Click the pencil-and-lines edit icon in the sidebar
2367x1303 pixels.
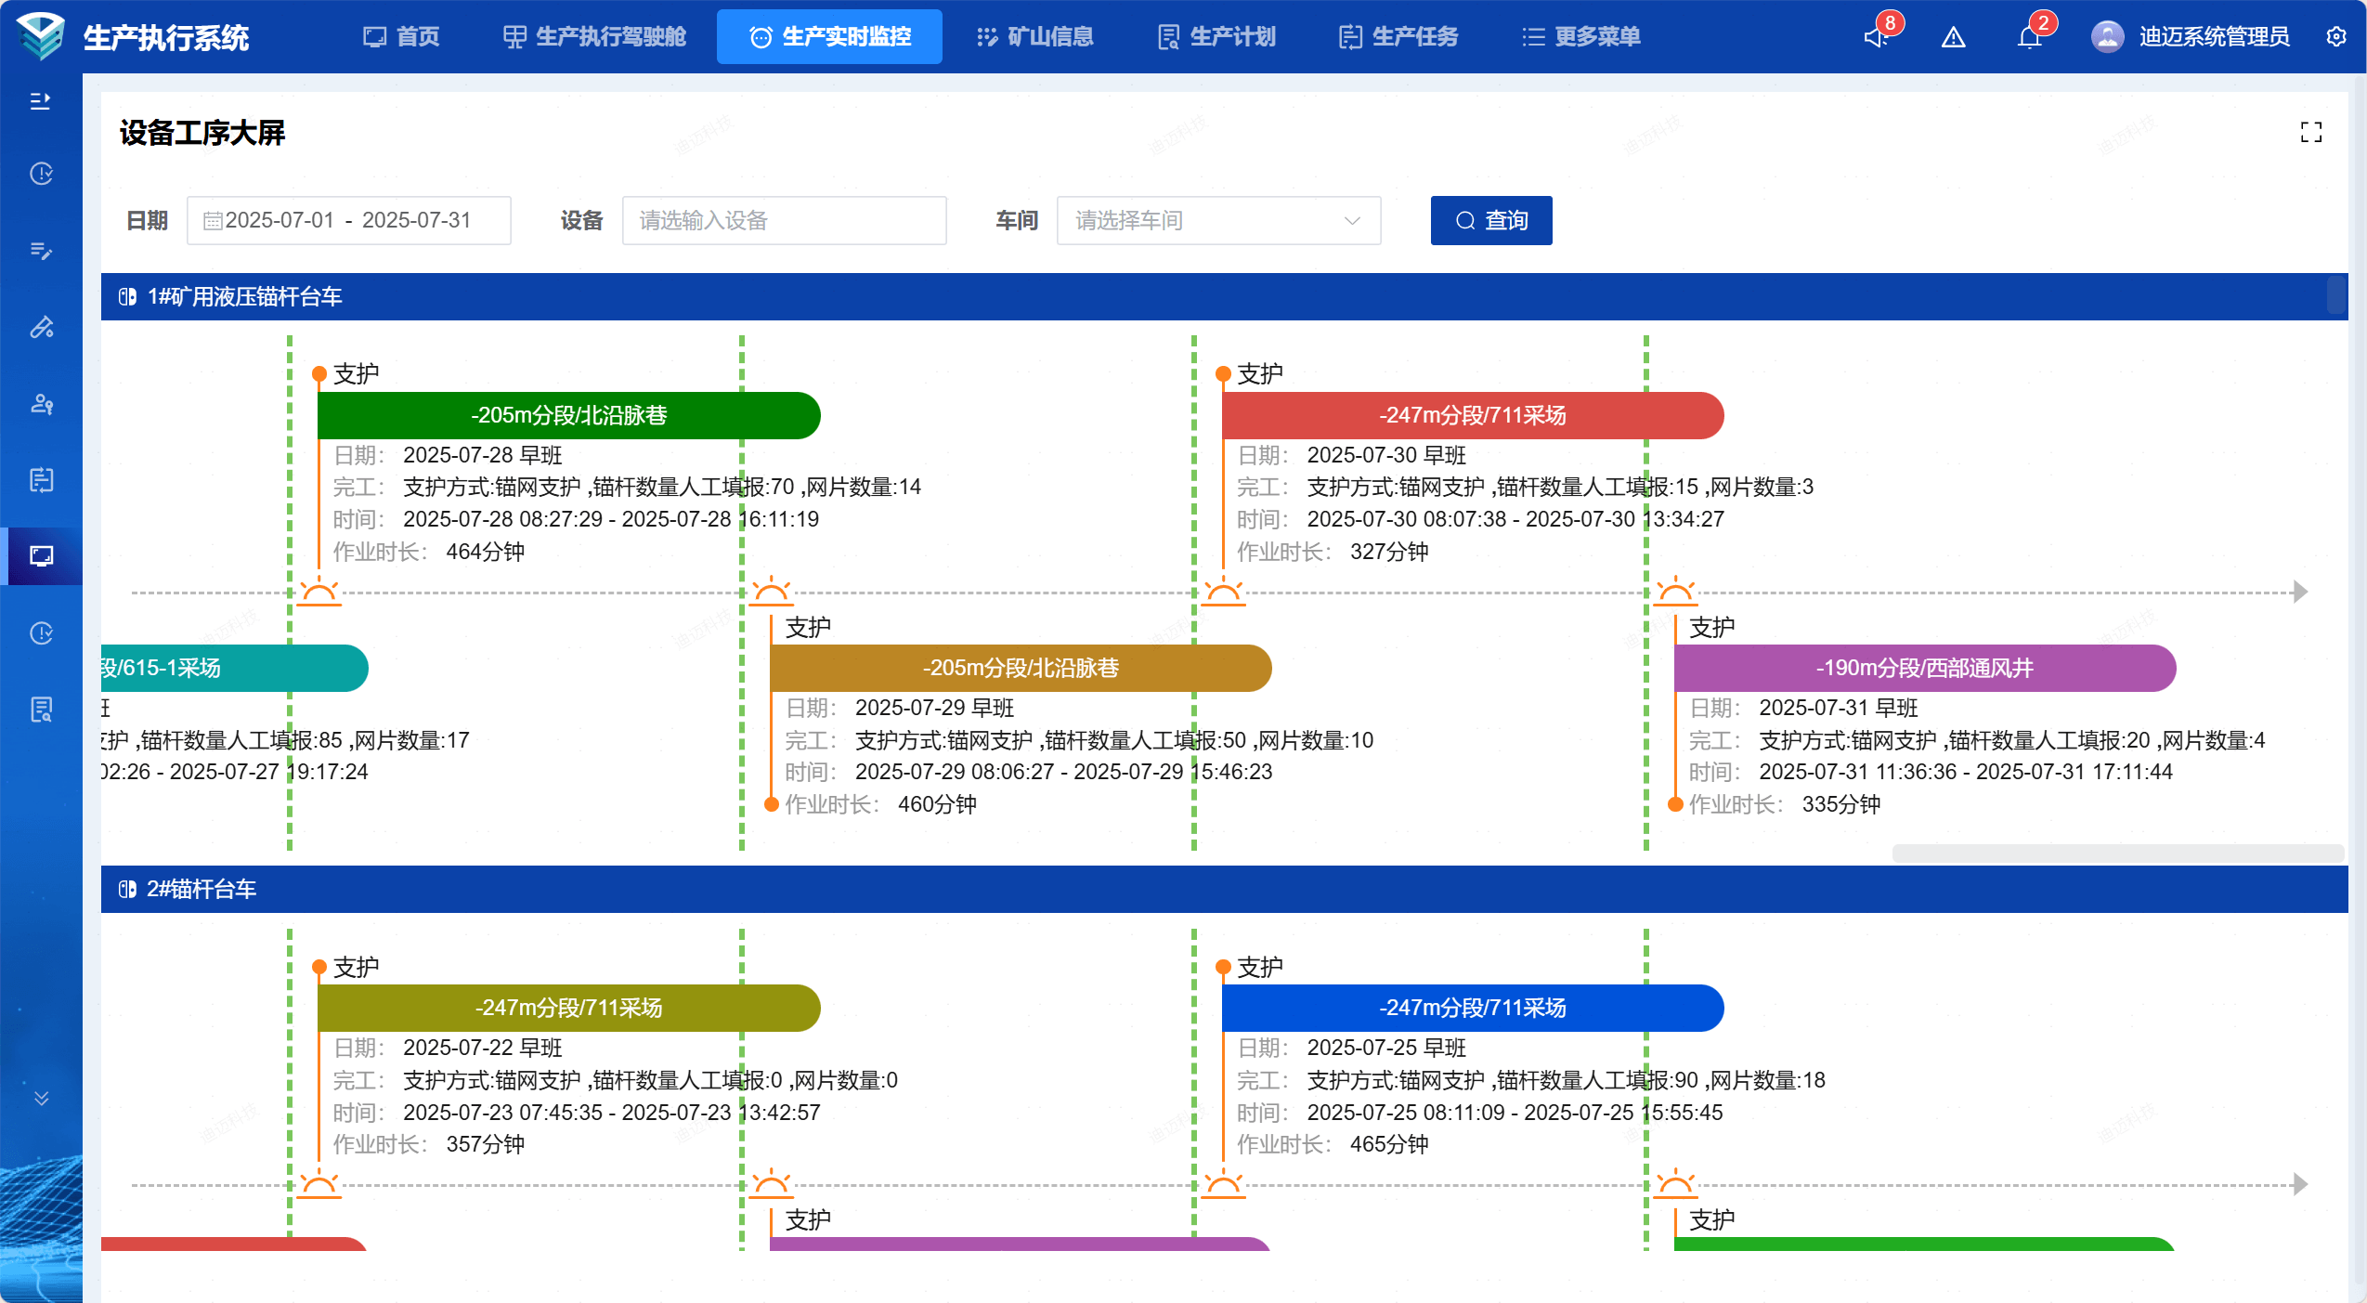[x=41, y=251]
